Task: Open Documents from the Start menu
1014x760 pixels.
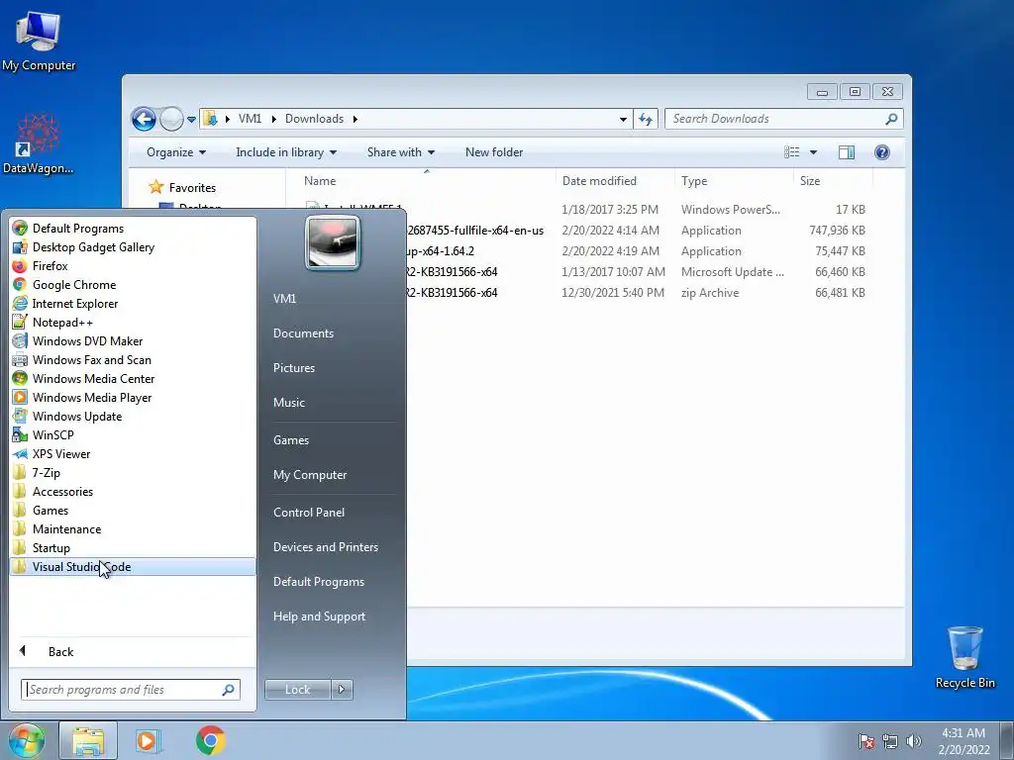Action: (303, 333)
